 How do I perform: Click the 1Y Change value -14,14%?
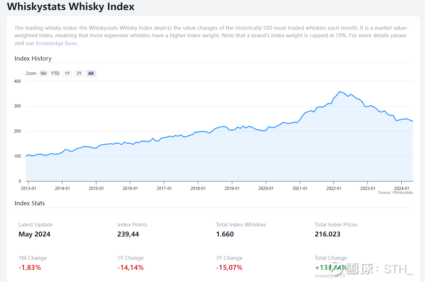[x=130, y=267]
